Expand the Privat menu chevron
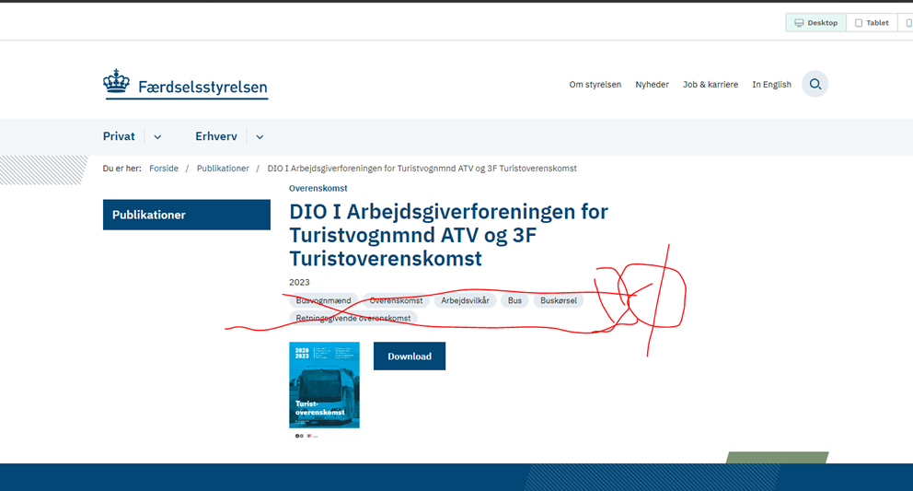 [157, 137]
